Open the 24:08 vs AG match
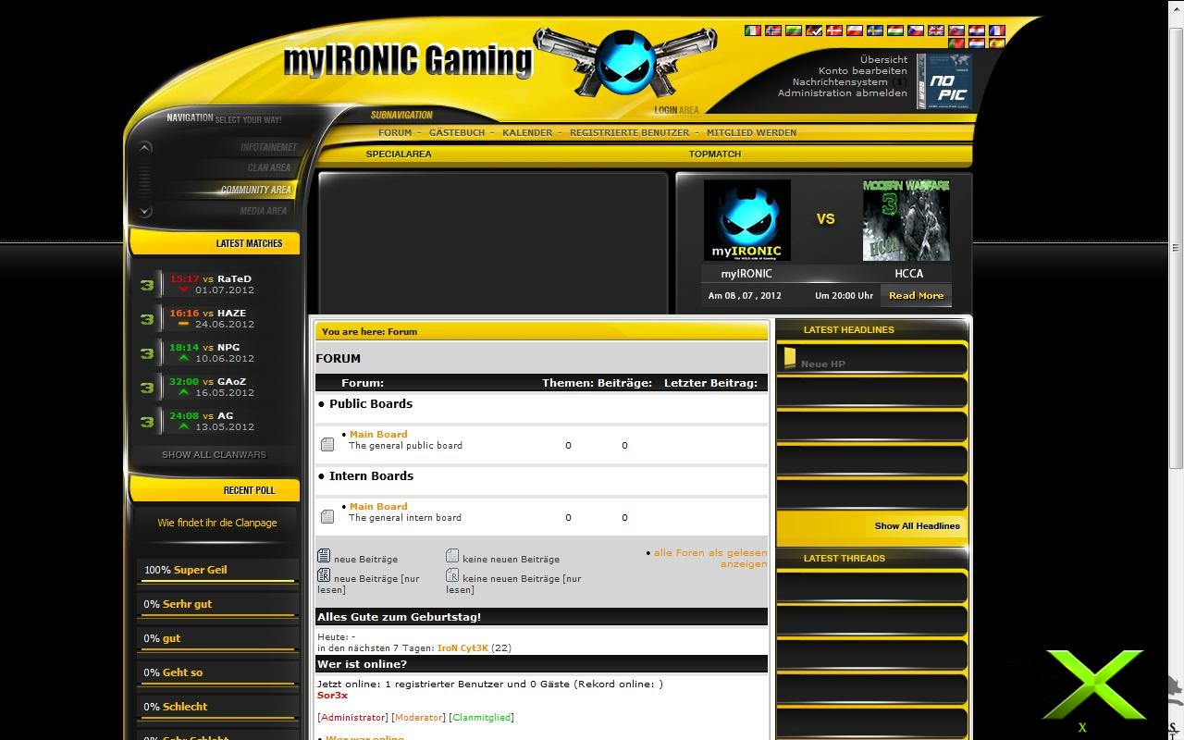1184x740 pixels. click(201, 415)
